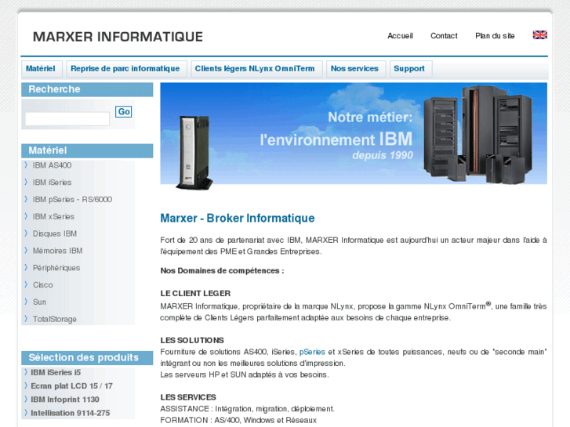Submit search with the Go button
Screen dimensions: 570x427
point(124,111)
